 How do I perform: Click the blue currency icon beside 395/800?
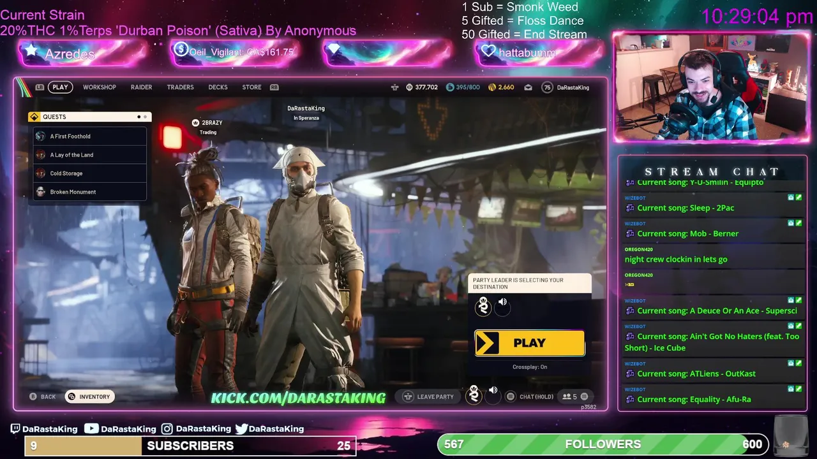[450, 87]
